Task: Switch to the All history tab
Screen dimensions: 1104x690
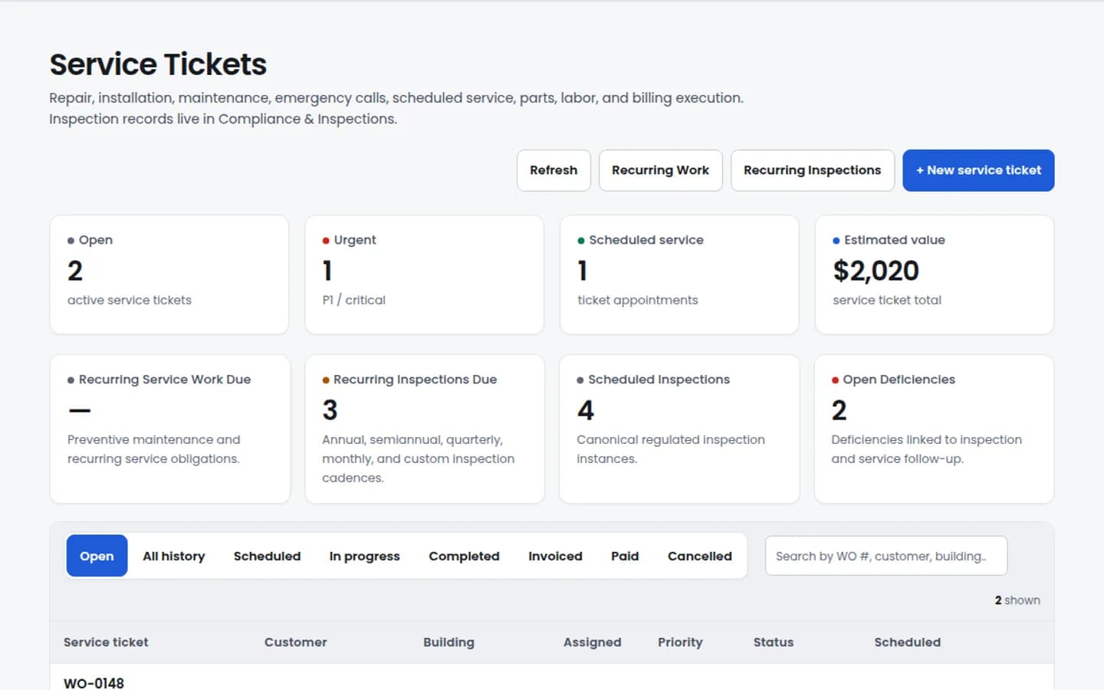Action: point(174,556)
